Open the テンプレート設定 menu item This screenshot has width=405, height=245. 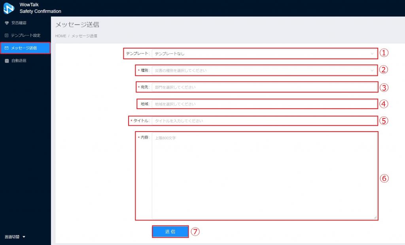tap(25, 36)
